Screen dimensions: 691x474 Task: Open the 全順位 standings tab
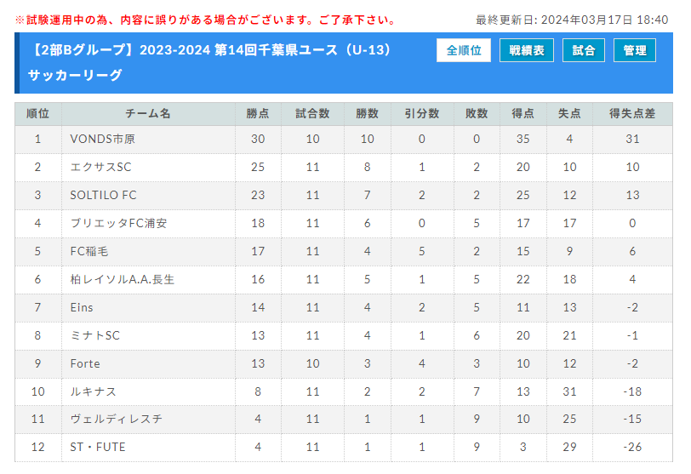[x=463, y=50]
